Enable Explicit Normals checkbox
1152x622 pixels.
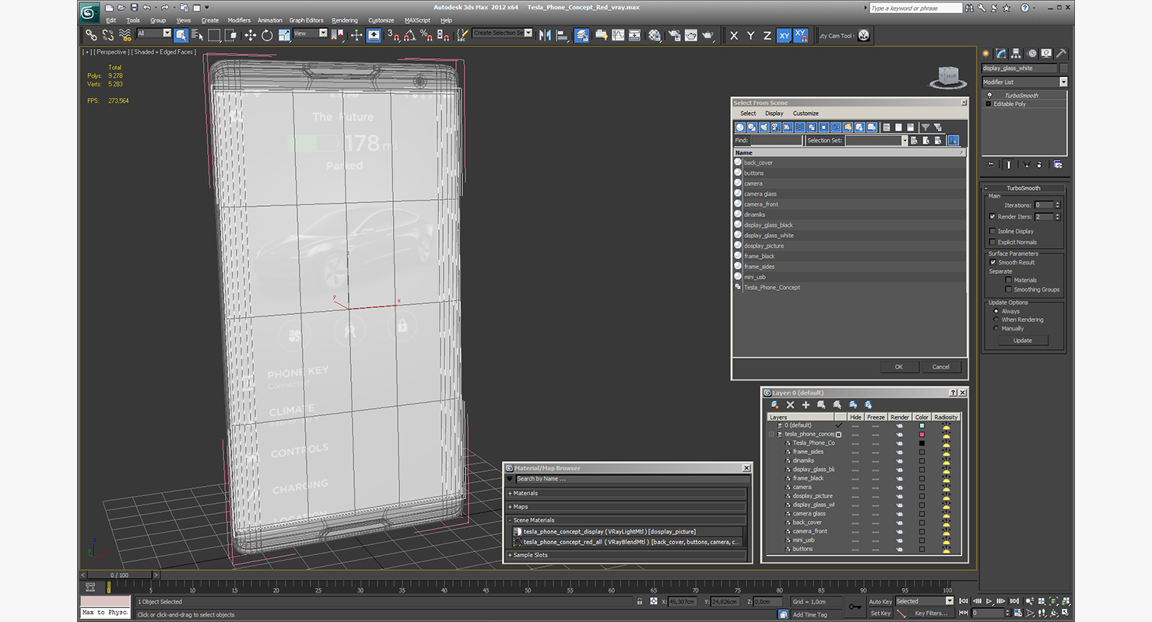coord(992,242)
